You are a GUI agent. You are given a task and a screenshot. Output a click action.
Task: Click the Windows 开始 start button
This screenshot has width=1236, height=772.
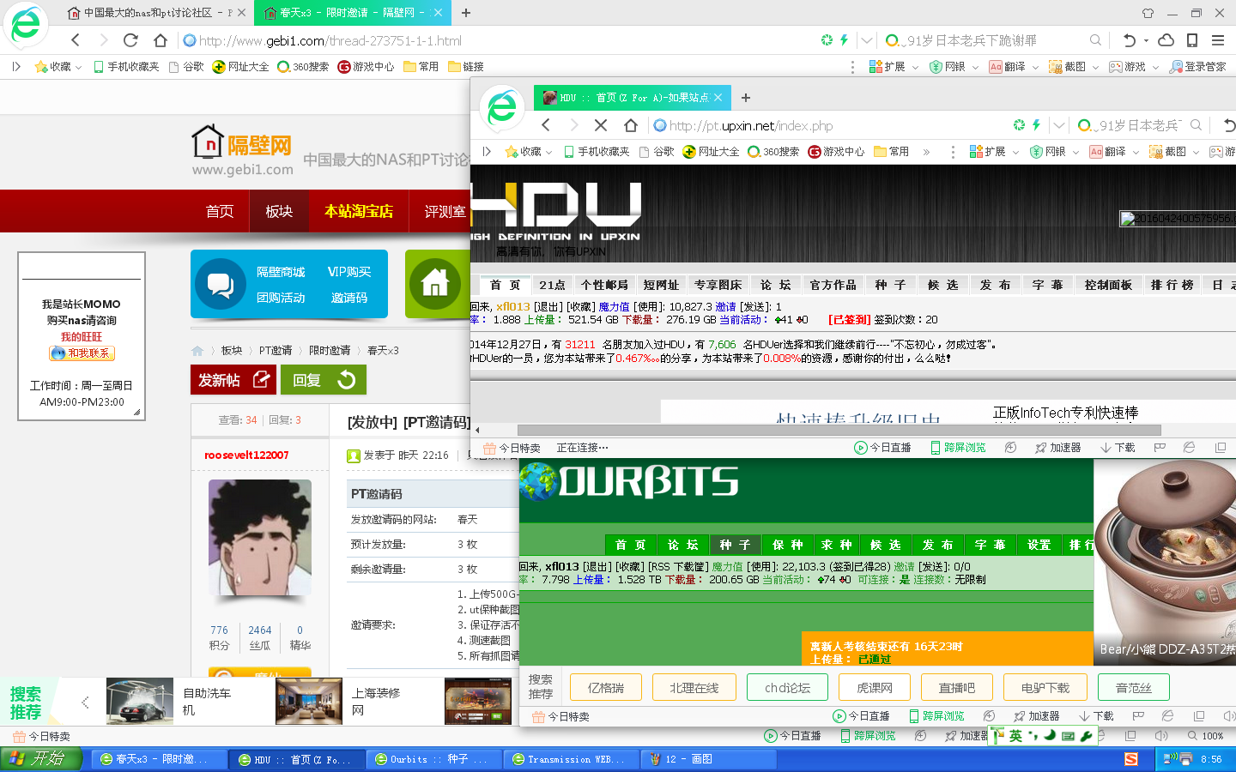(40, 759)
